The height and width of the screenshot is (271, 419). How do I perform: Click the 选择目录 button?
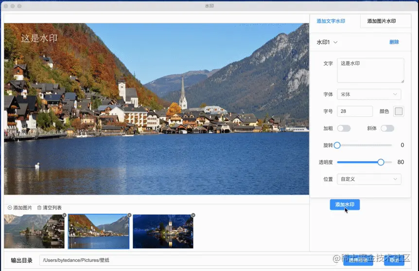[x=358, y=260]
